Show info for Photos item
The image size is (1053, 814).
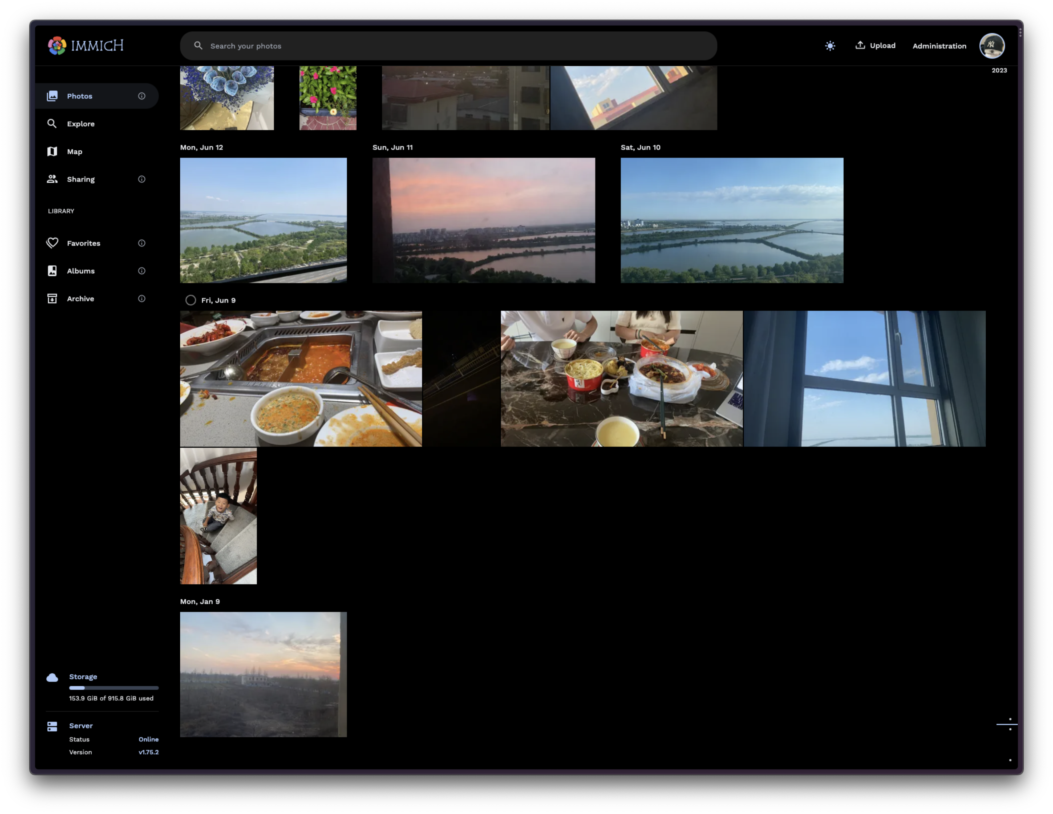[x=142, y=96]
